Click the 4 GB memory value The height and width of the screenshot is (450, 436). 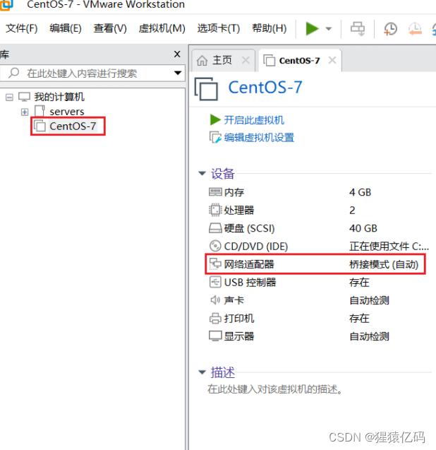[x=360, y=192]
